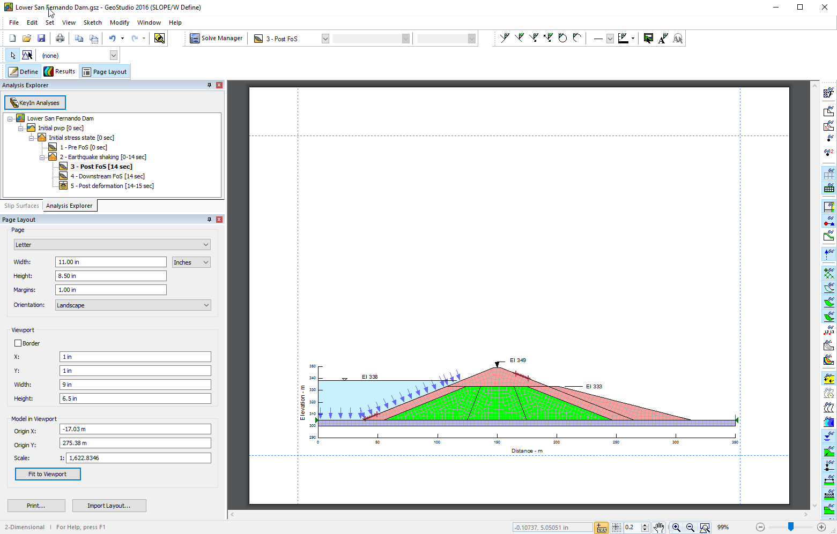The height and width of the screenshot is (534, 837).
Task: Open the Letter page size dropdown
Action: 112,245
